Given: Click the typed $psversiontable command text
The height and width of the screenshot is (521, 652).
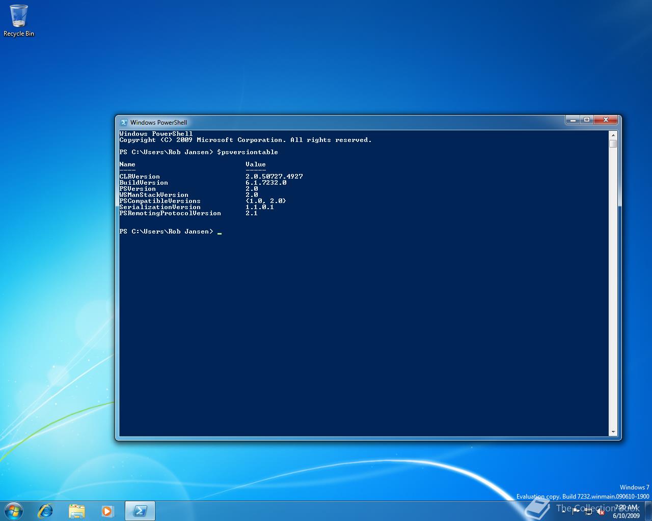Looking at the screenshot, I should coord(248,152).
